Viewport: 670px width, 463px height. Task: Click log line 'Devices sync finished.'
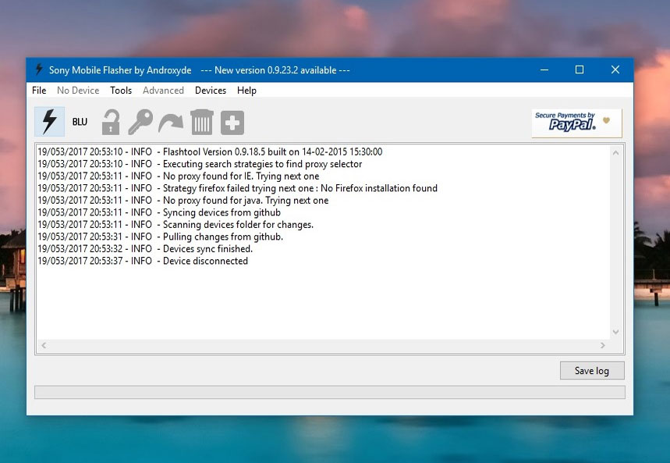[x=145, y=248]
